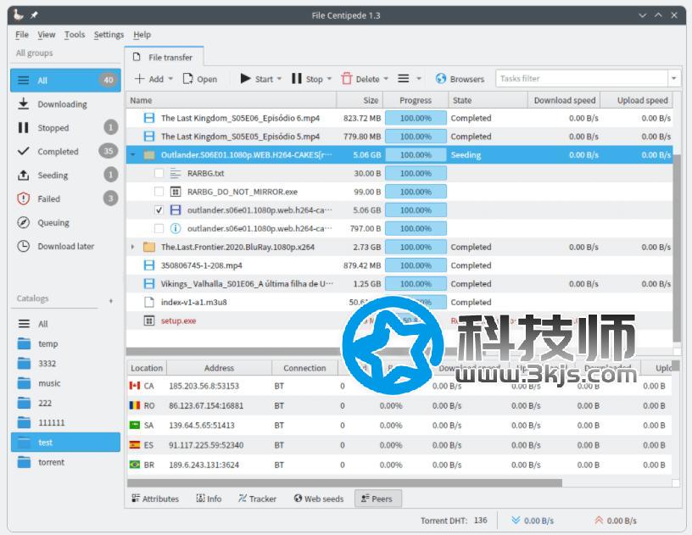Viewport: 692px width, 535px height.
Task: Collapse the Outlander.S06E01 torrent row
Action: click(133, 155)
